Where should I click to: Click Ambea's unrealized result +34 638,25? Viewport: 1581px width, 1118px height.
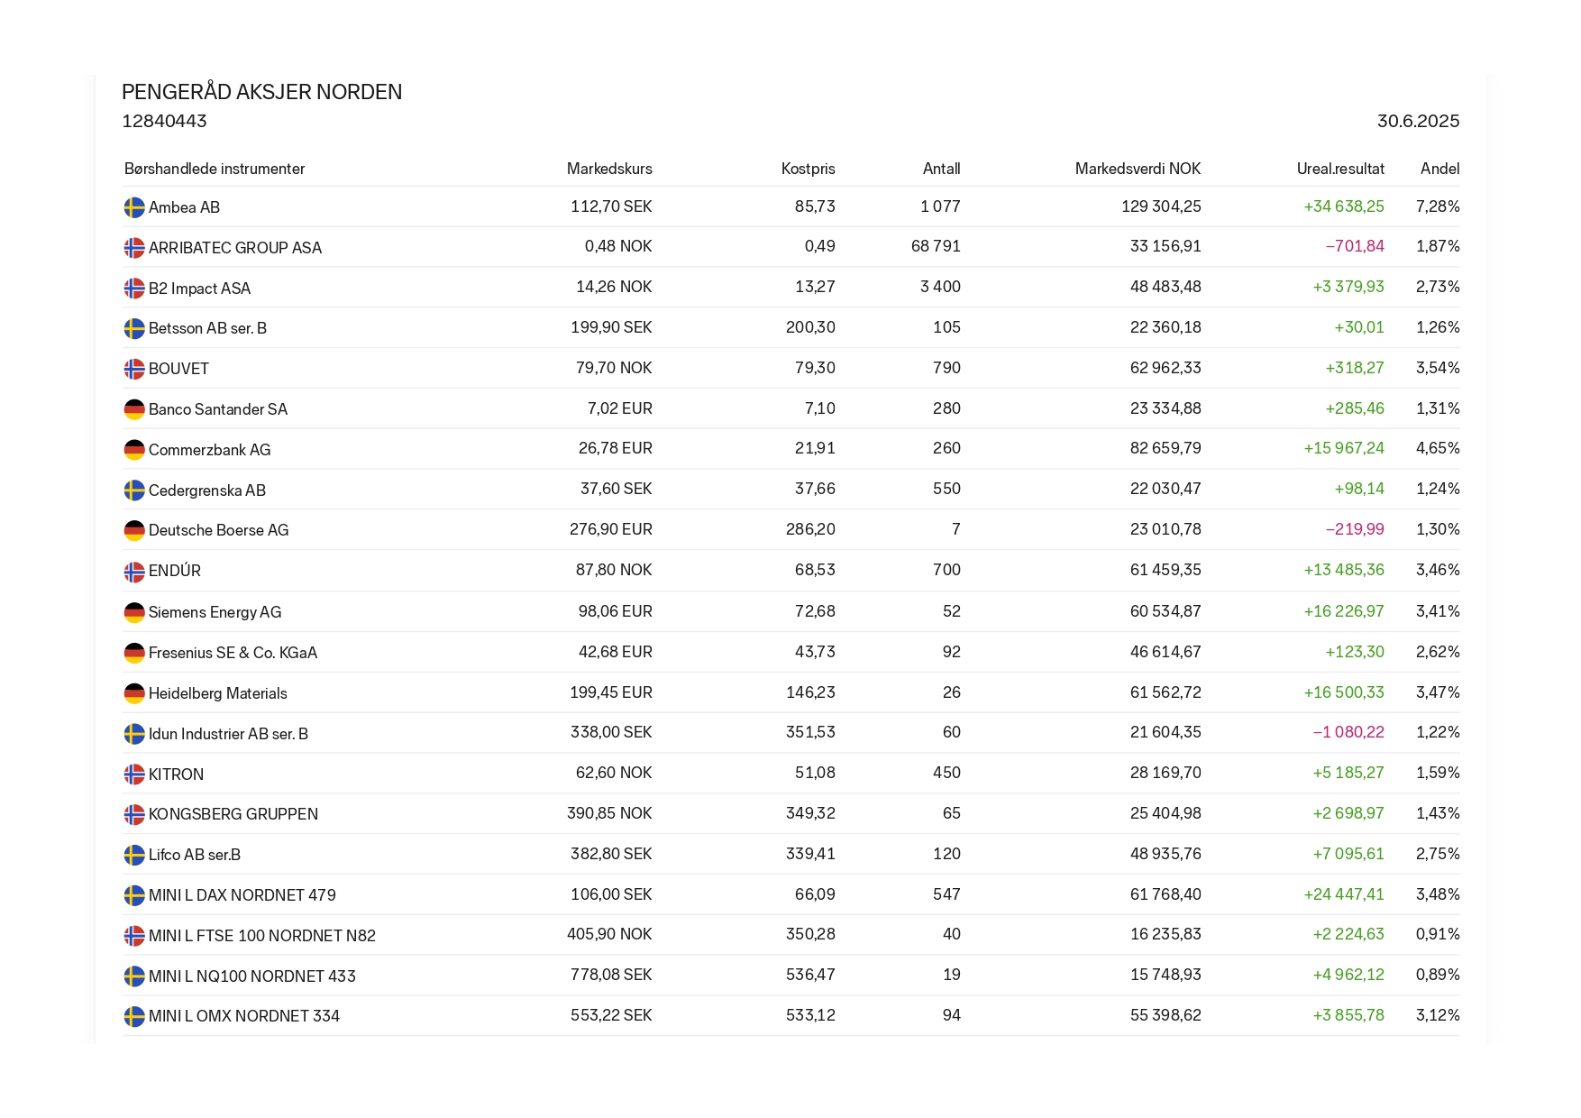1344,206
